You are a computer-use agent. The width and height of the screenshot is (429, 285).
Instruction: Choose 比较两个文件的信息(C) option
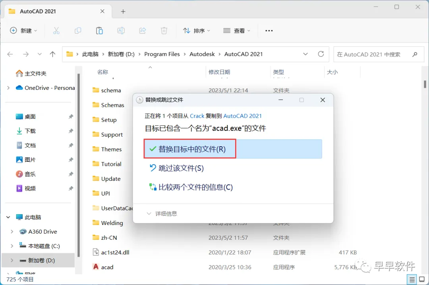(191, 187)
